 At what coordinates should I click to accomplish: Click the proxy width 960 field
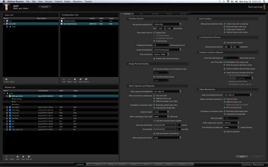tap(227, 47)
